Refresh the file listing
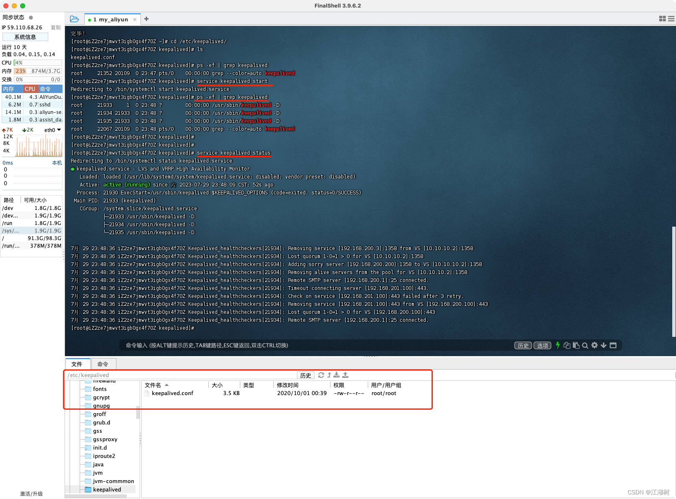This screenshot has width=676, height=499. [321, 375]
